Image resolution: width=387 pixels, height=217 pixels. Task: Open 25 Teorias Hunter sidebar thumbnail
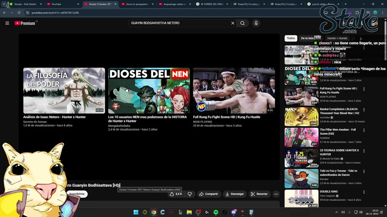301,158
